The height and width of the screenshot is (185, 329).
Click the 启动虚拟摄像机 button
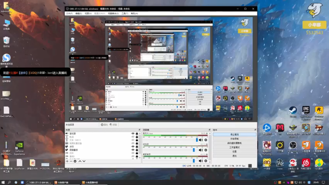pos(234,143)
